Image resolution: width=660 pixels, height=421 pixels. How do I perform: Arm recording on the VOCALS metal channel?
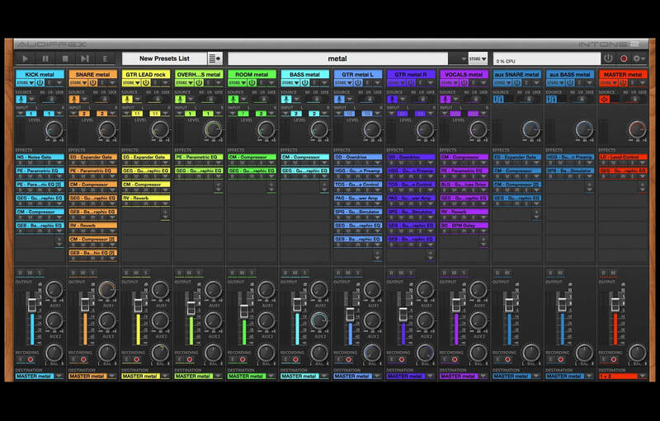(455, 360)
